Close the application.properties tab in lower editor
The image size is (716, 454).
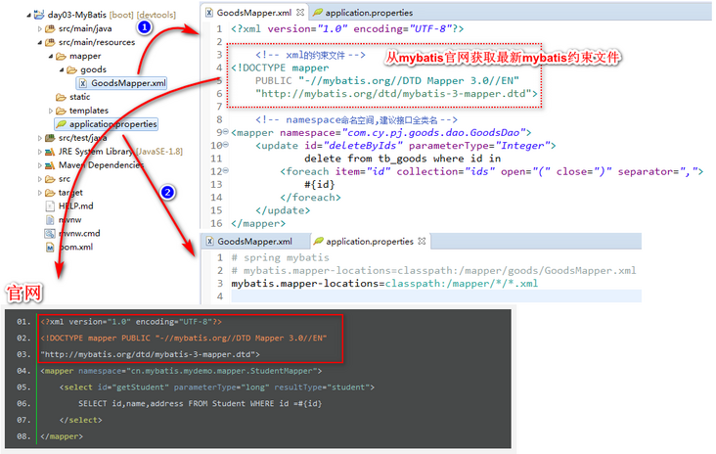click(x=422, y=241)
